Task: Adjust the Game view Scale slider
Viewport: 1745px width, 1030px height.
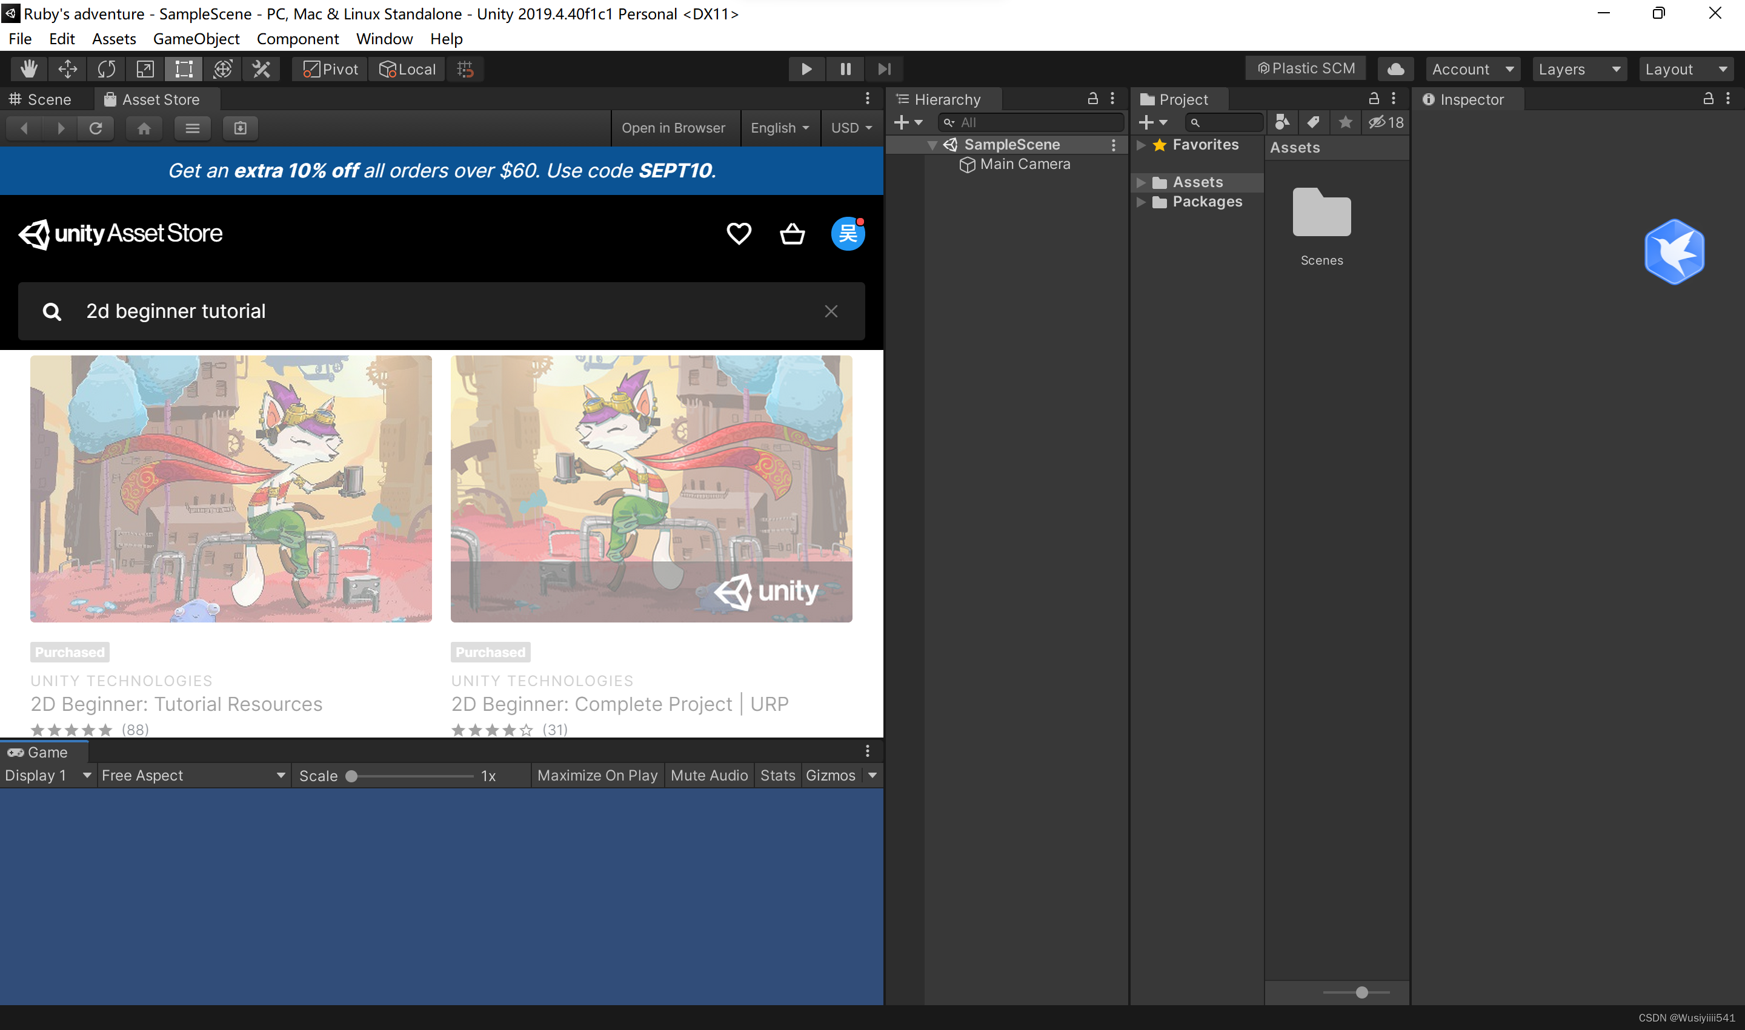Action: click(353, 776)
